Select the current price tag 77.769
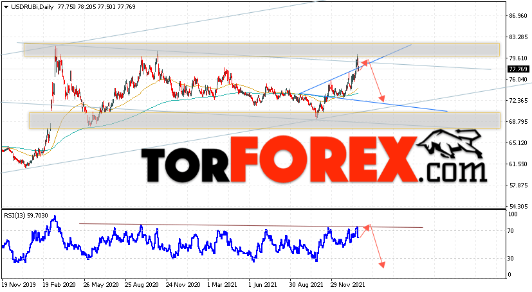Image resolution: width=532 pixels, height=292 pixels. [x=518, y=69]
